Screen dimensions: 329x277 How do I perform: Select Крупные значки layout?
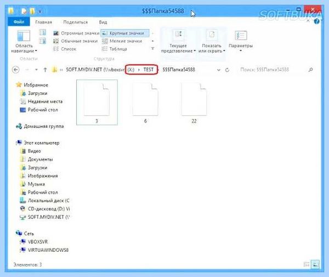[125, 33]
